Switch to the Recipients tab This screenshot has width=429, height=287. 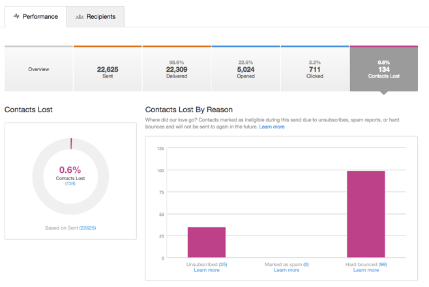(x=95, y=16)
